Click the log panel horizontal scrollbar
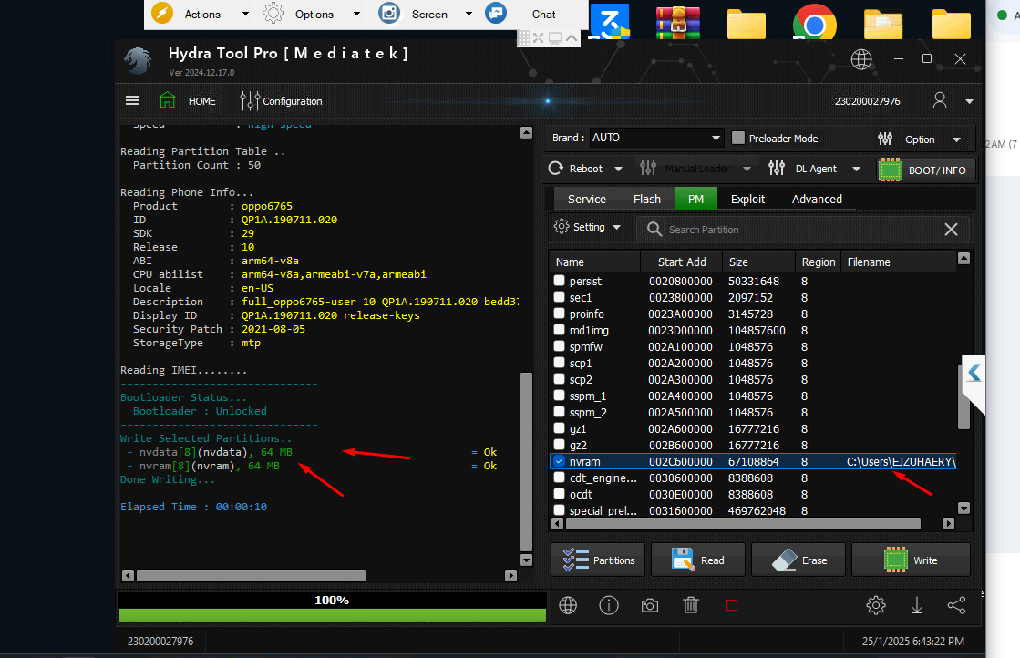Screen dimensions: 1020x658 (251, 575)
